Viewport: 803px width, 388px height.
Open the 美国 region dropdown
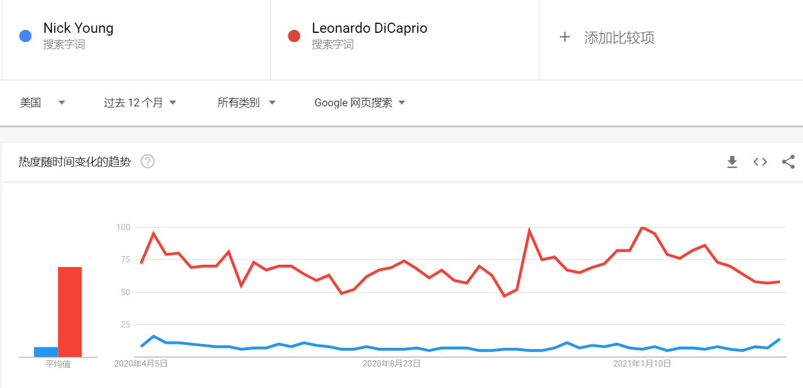[x=42, y=103]
